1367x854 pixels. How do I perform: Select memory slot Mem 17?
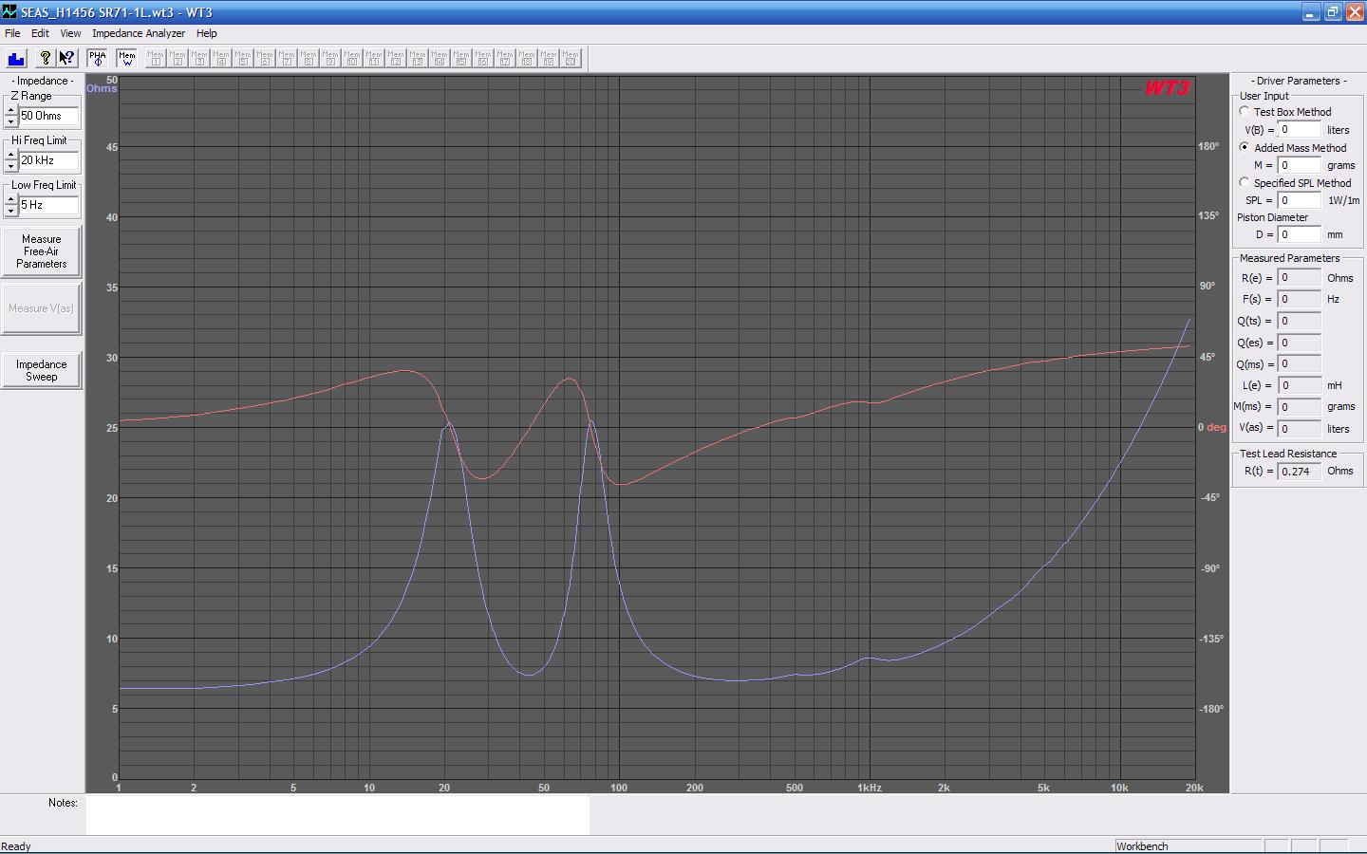click(505, 58)
